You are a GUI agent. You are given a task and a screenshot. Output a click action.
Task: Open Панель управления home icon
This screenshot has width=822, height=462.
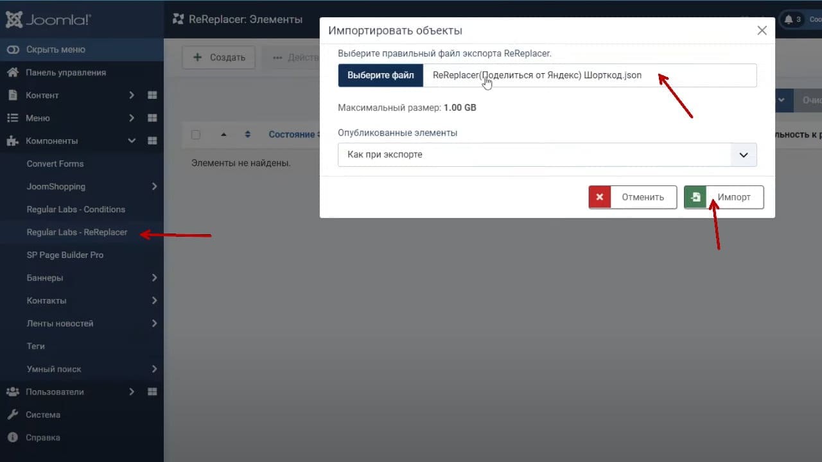coord(13,73)
